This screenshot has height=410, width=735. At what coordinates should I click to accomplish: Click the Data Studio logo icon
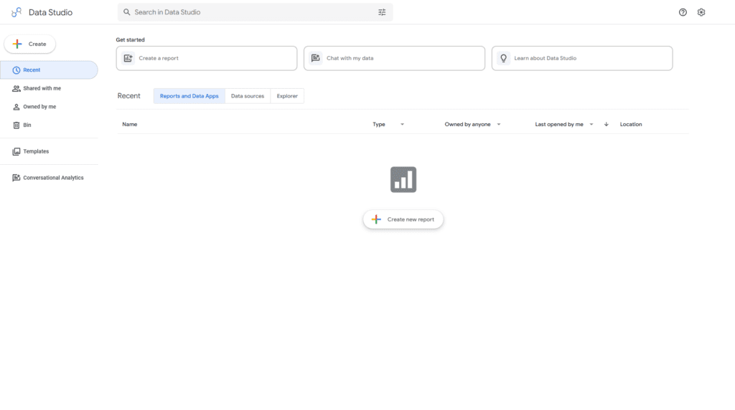click(17, 12)
